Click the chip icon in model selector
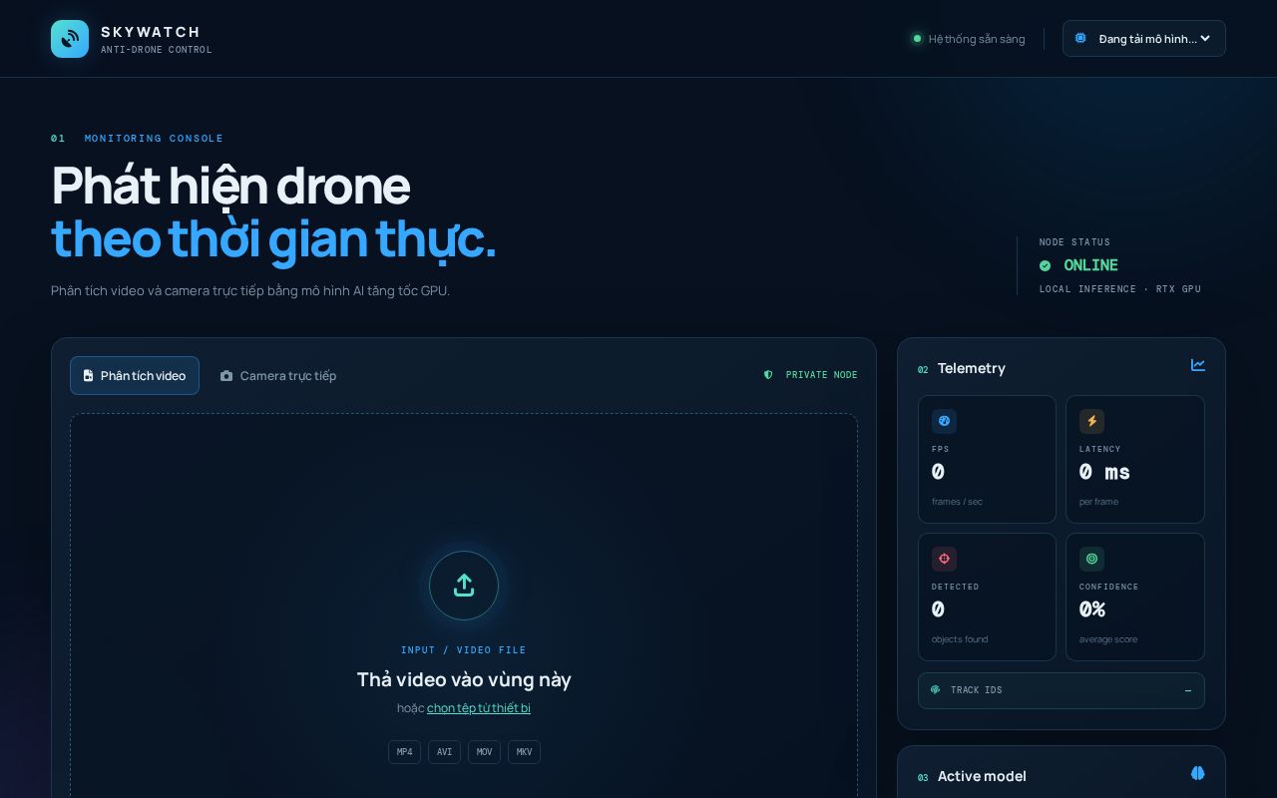 [1080, 39]
